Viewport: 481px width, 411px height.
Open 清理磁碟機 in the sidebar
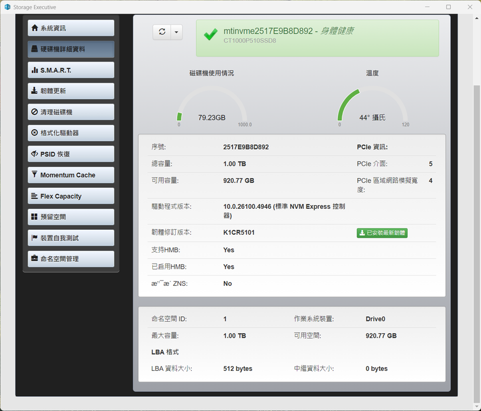(71, 112)
